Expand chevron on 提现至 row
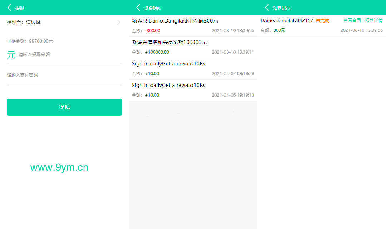Screen dimensions: 386x229 119,23
